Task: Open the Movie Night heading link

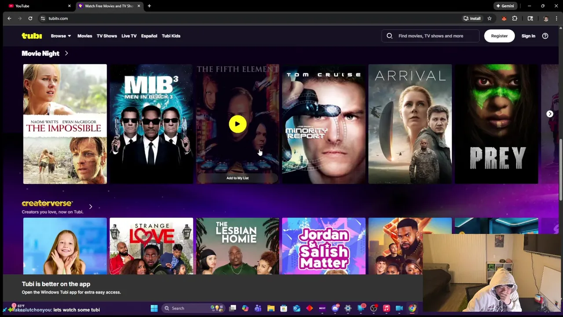Action: click(40, 53)
